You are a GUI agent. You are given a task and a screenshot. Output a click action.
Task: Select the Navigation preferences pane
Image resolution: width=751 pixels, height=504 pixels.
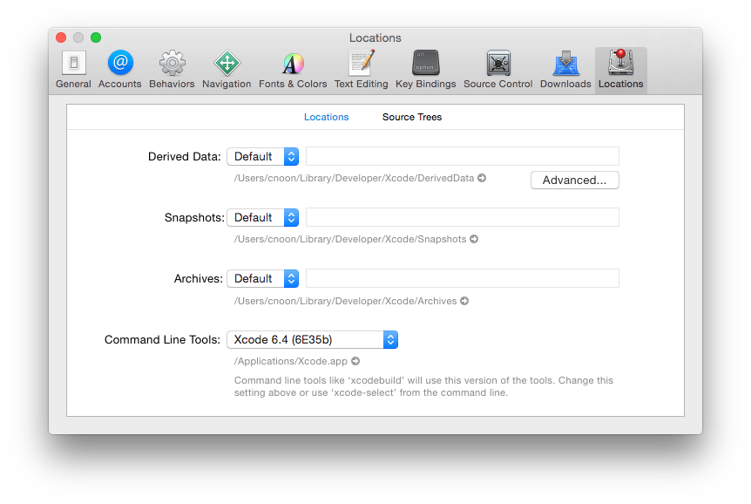[227, 68]
